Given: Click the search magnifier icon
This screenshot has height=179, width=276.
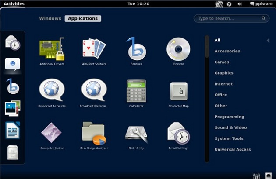Looking at the screenshot, I should (263, 18).
